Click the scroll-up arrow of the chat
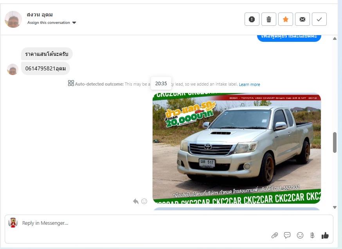Viewport: 342px width, 249px height. point(335,39)
